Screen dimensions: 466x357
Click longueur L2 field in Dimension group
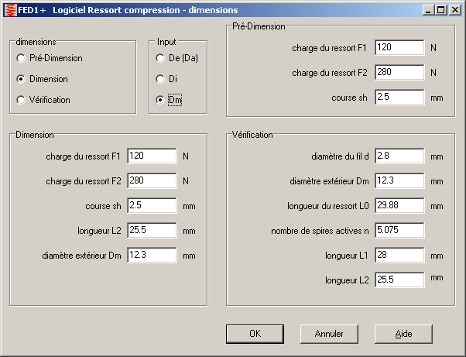tap(152, 231)
